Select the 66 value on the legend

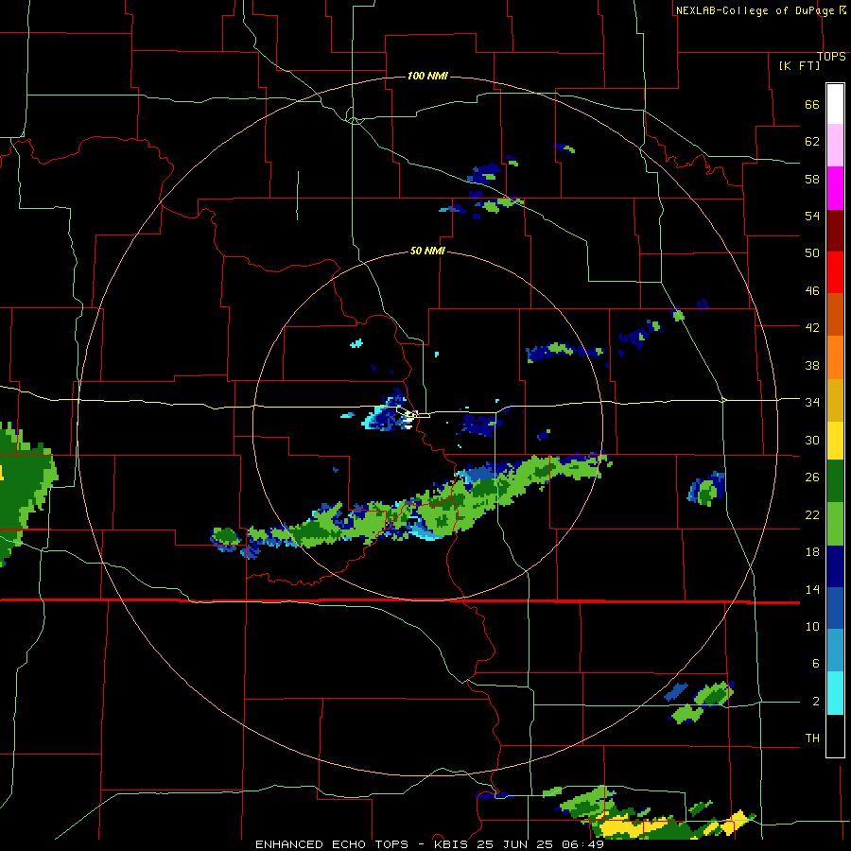click(812, 104)
